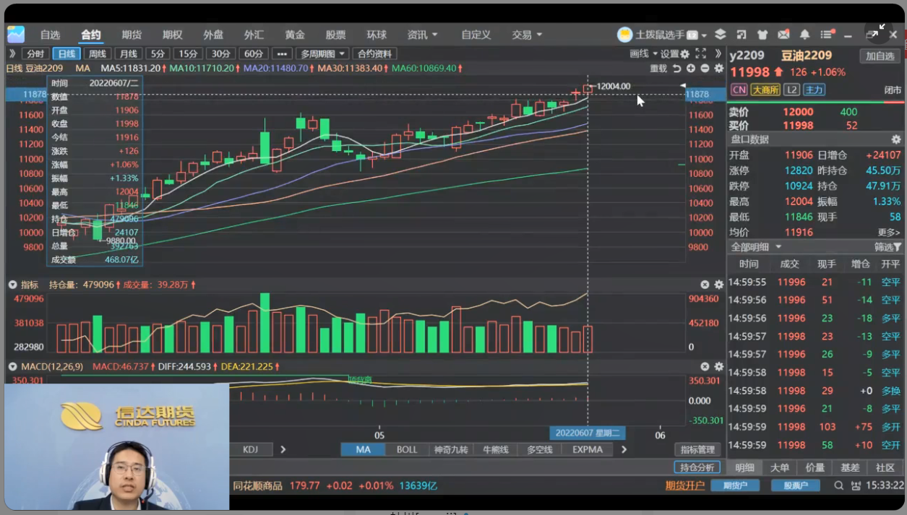Viewport: 907px width, 515px height.
Task: Undo chart change with the reload arrow icon
Action: pos(677,68)
